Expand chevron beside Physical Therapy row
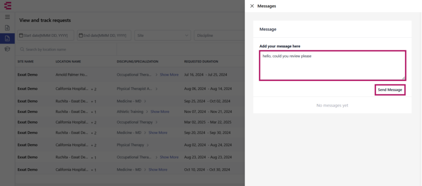 tap(147, 145)
